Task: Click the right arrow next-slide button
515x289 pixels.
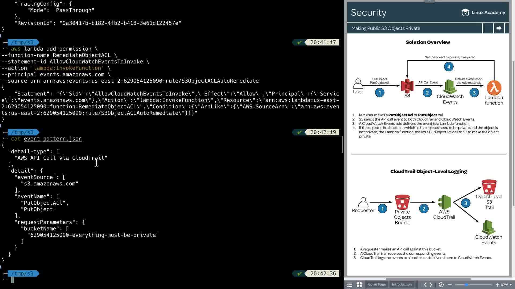Action: point(499,28)
